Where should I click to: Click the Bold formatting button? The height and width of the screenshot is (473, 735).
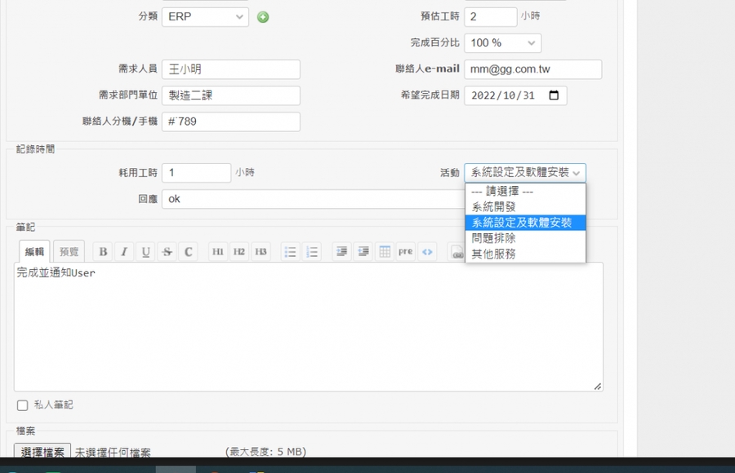[103, 252]
